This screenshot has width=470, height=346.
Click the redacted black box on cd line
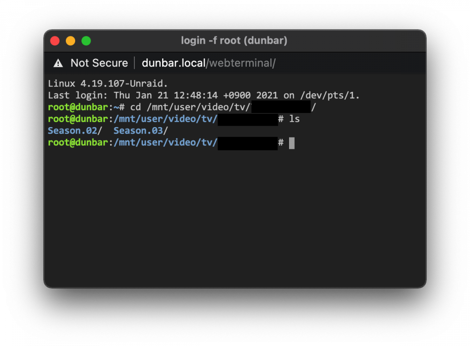tap(281, 106)
